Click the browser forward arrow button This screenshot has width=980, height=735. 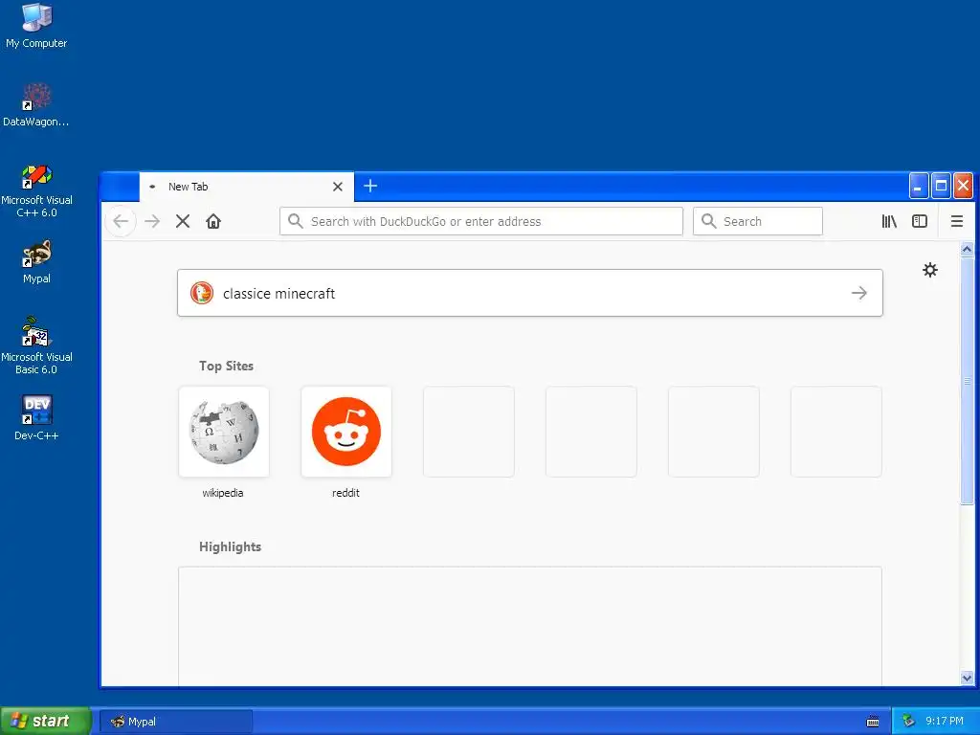coord(152,221)
